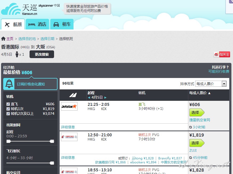Click the ¥1,828 price of third flight
Screen dimensions: 233x174
click(197, 170)
